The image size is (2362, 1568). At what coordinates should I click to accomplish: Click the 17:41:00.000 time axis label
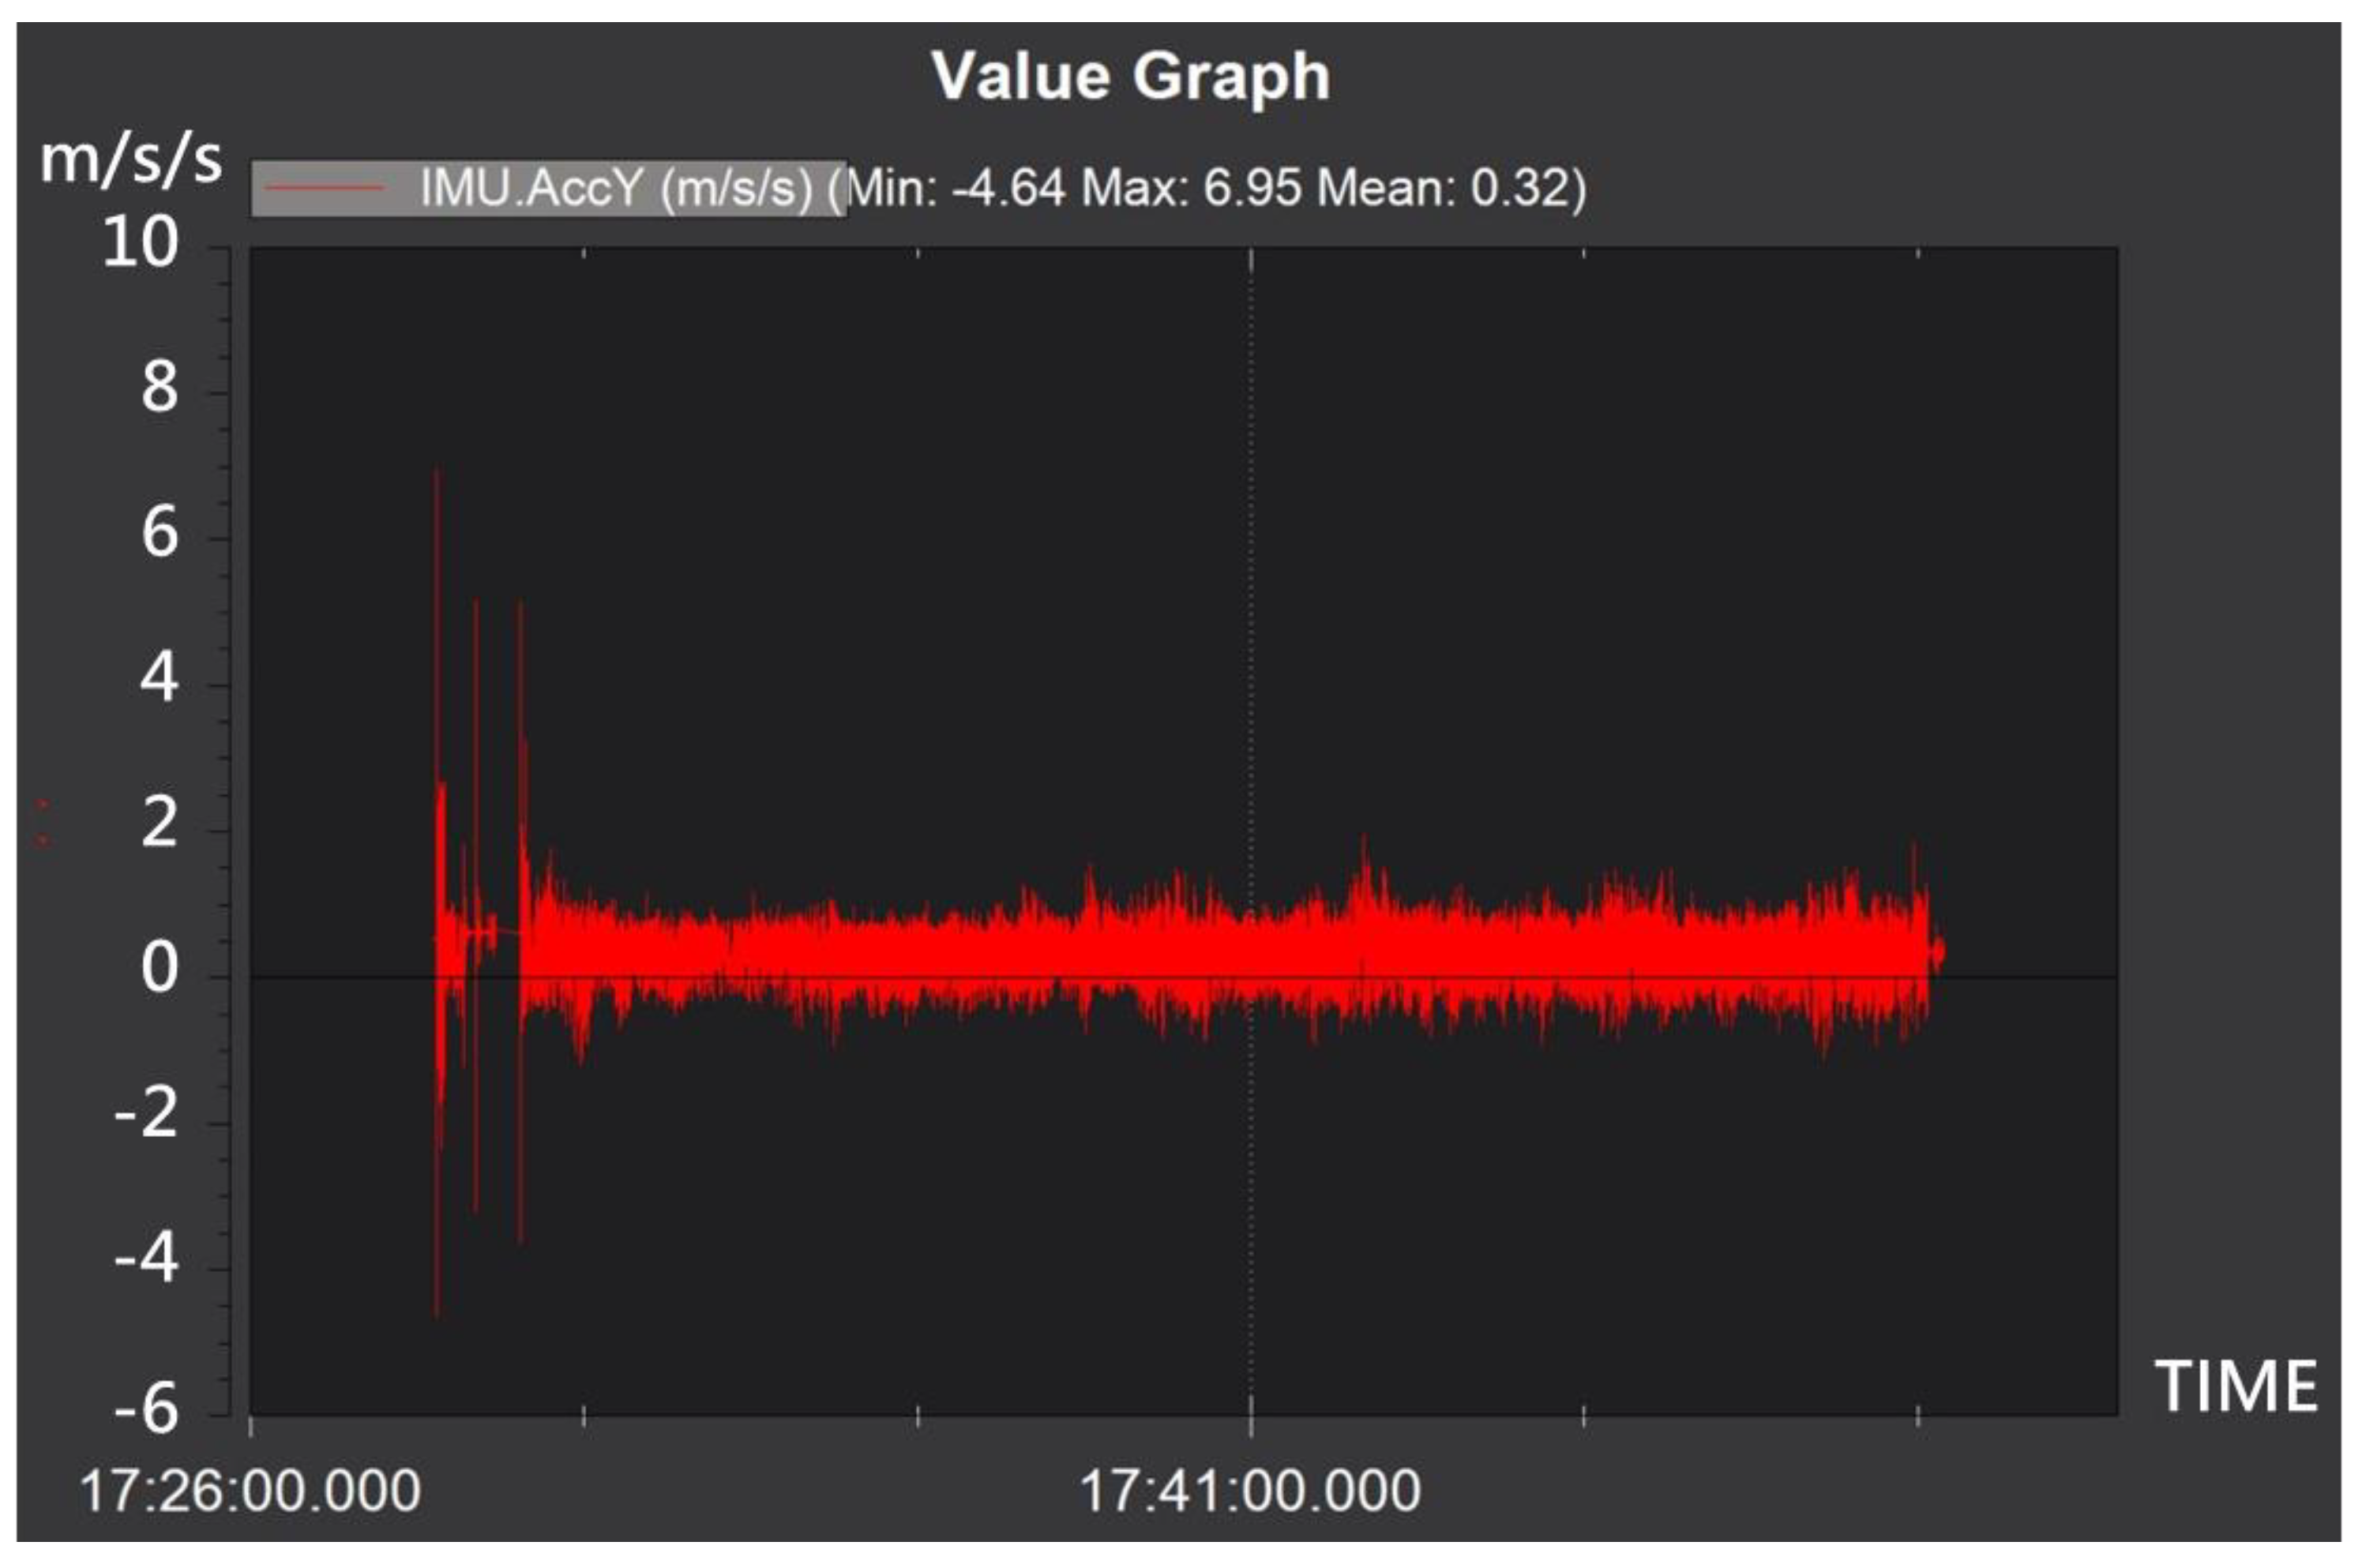(x=1250, y=1491)
